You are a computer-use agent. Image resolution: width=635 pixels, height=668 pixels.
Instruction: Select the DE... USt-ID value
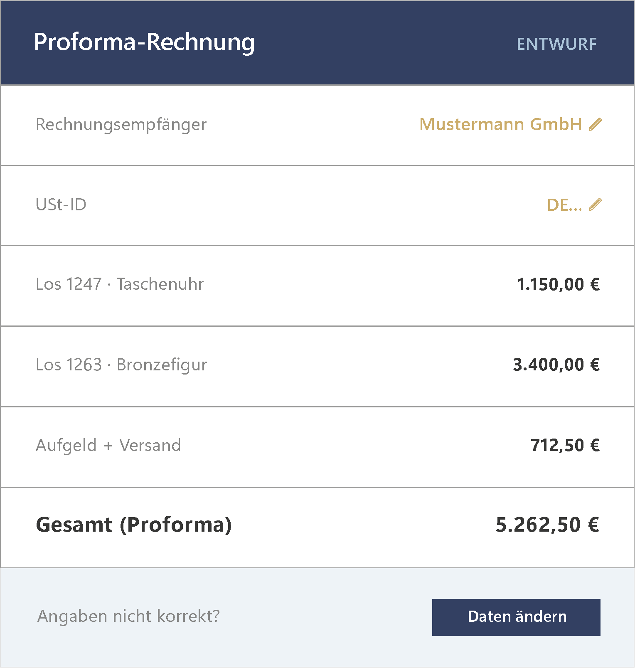pos(564,205)
